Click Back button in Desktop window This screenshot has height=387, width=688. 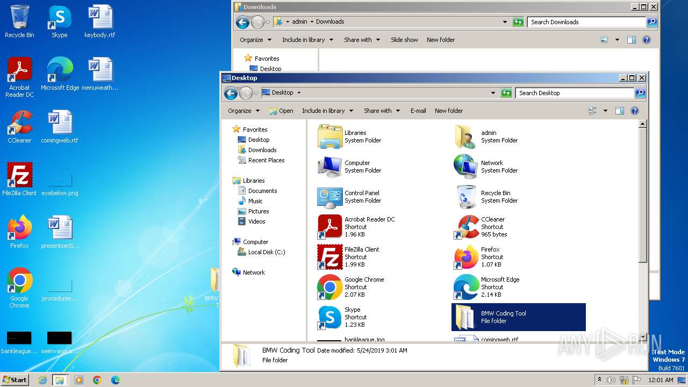point(231,94)
